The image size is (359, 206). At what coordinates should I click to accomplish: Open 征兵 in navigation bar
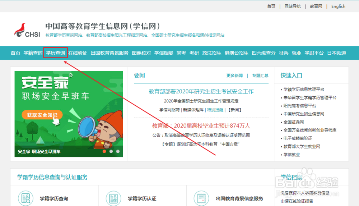284,53
